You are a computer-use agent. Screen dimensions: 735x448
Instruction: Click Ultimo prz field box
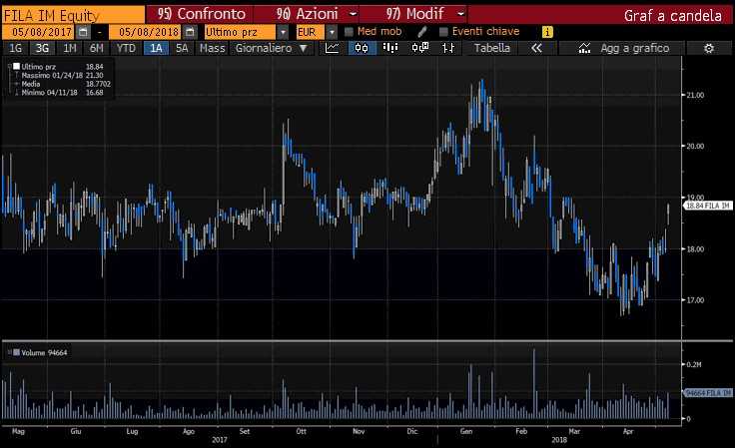coord(240,32)
